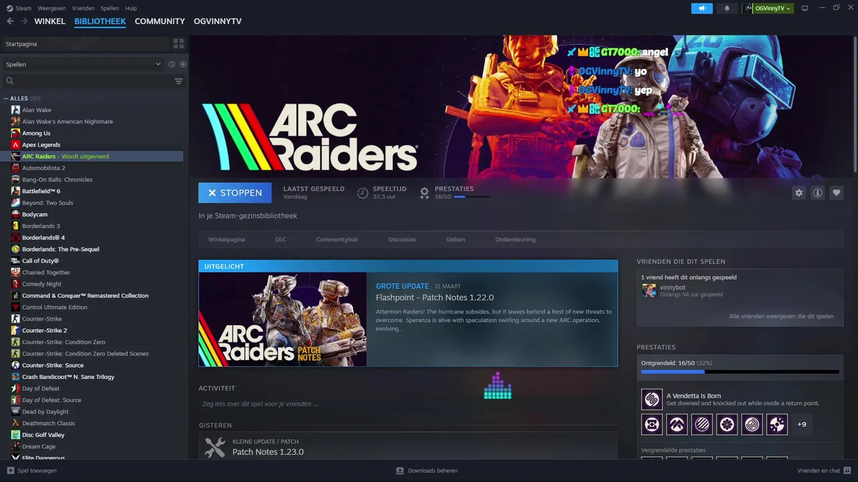Viewport: 858px width, 482px height.
Task: Go to the COMMUNITY tab
Action: [160, 21]
